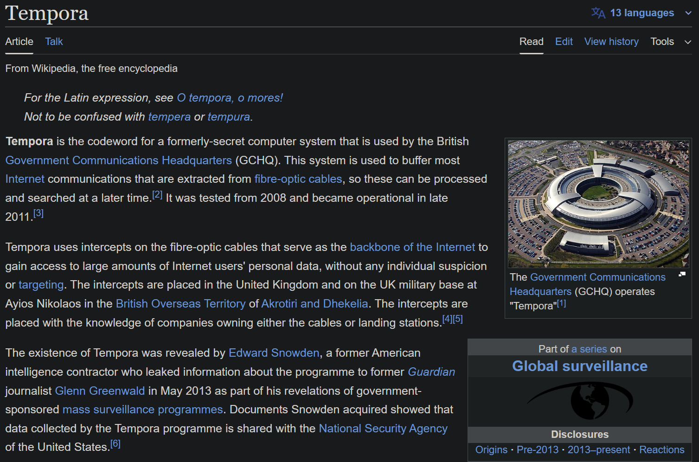Go to the View history tab
The width and height of the screenshot is (699, 462).
[x=611, y=42]
